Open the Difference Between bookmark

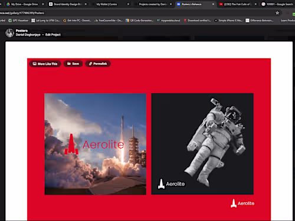coord(260,21)
